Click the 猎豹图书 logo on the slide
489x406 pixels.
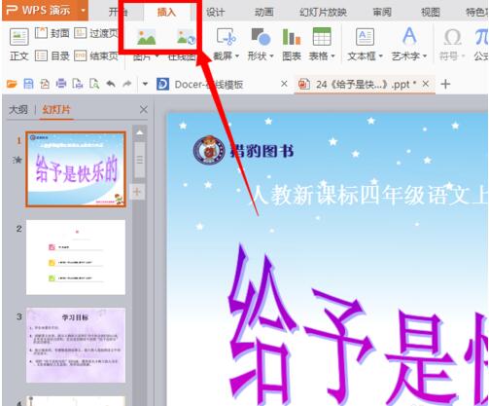click(x=243, y=151)
